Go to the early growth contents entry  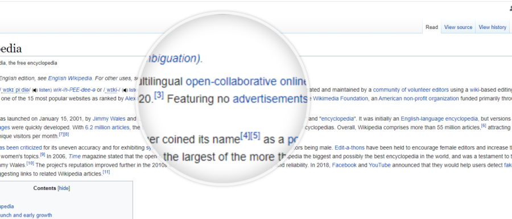pos(26,215)
